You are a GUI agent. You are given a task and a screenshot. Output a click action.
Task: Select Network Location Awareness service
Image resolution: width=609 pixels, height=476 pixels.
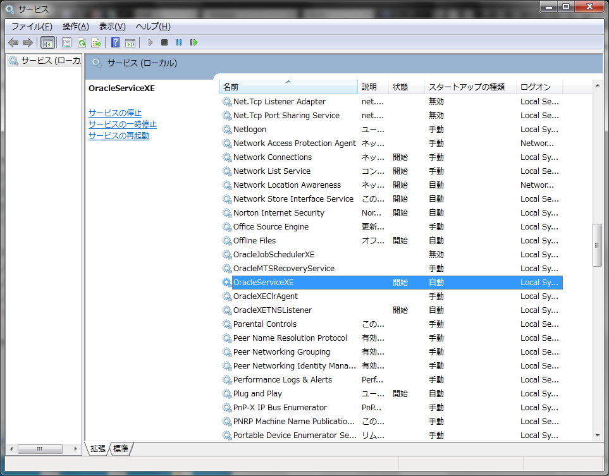(x=391, y=185)
